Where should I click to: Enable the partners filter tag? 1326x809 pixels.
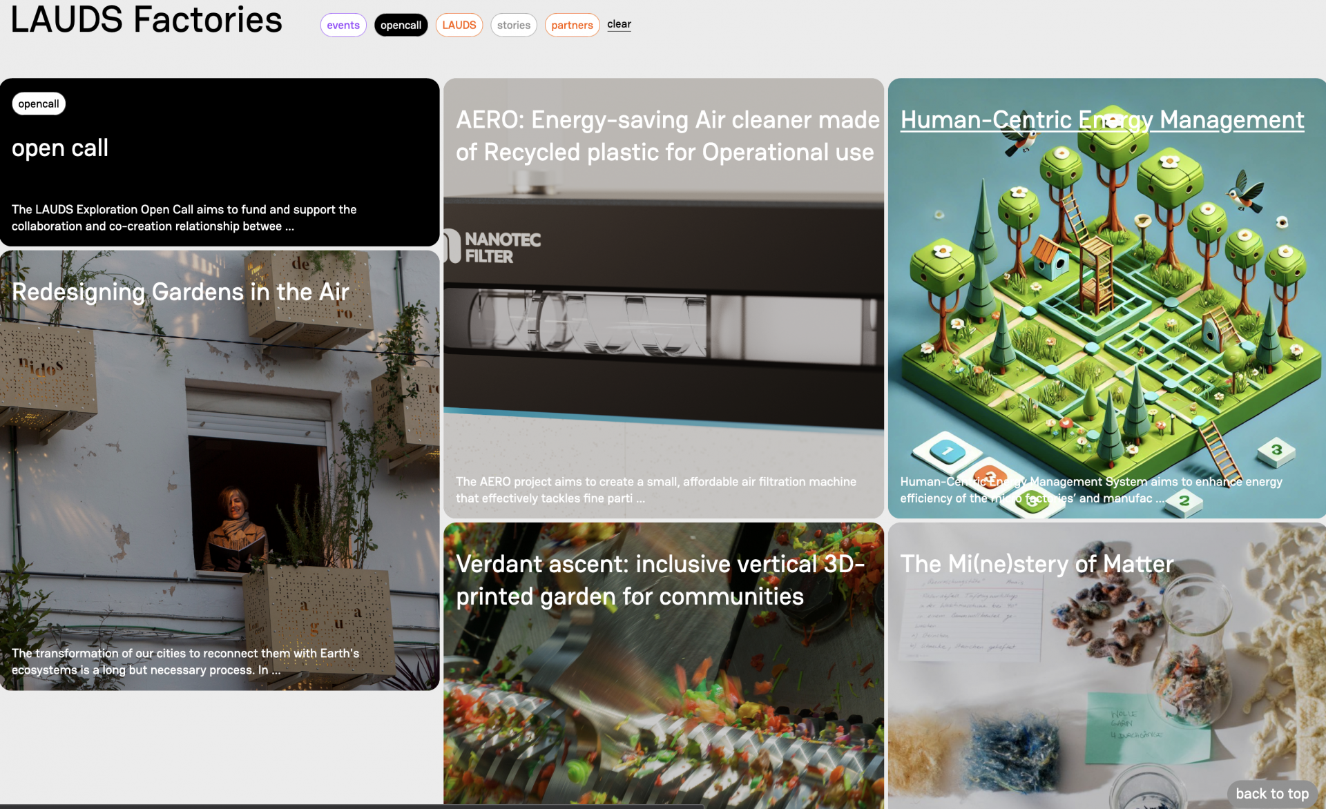(x=572, y=26)
